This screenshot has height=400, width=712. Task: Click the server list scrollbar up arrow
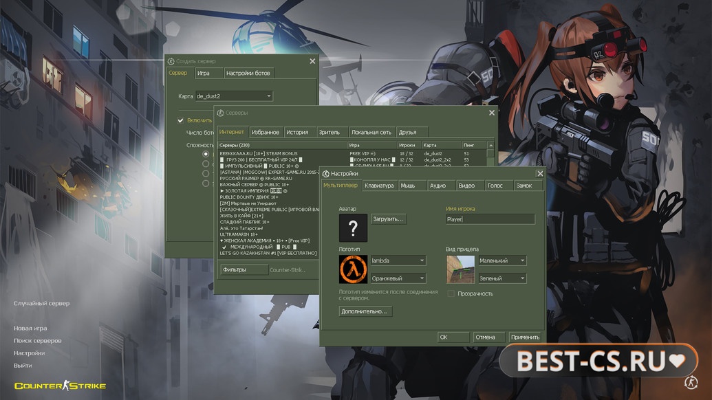coord(490,145)
